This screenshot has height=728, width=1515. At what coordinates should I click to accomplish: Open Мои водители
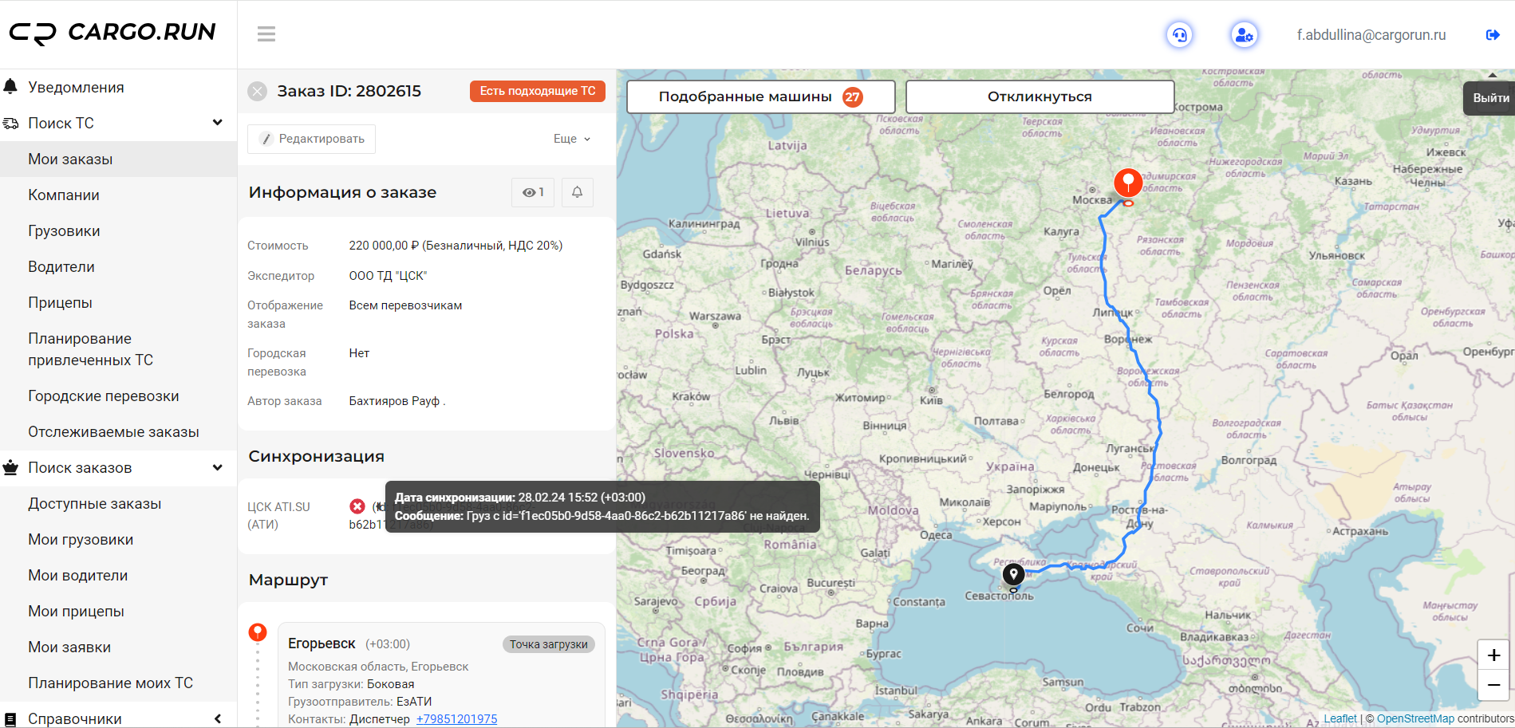pos(77,575)
